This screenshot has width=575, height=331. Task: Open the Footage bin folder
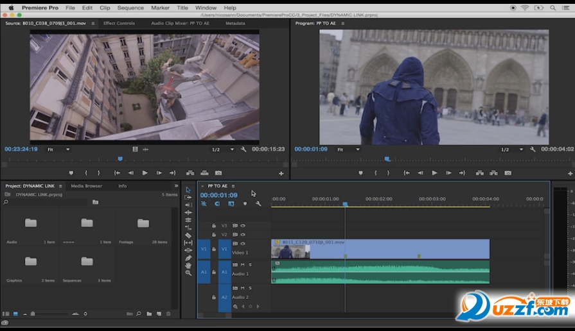click(x=143, y=223)
